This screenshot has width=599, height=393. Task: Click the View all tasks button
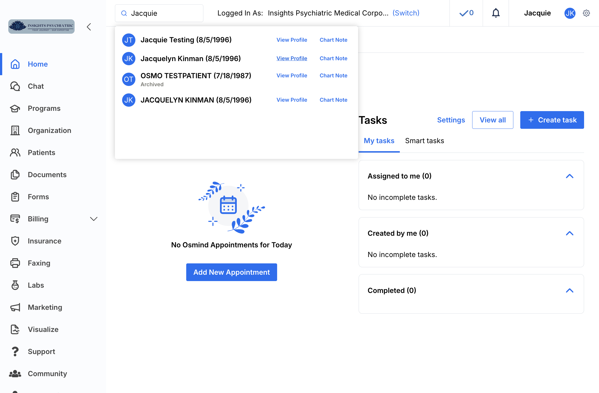[493, 120]
